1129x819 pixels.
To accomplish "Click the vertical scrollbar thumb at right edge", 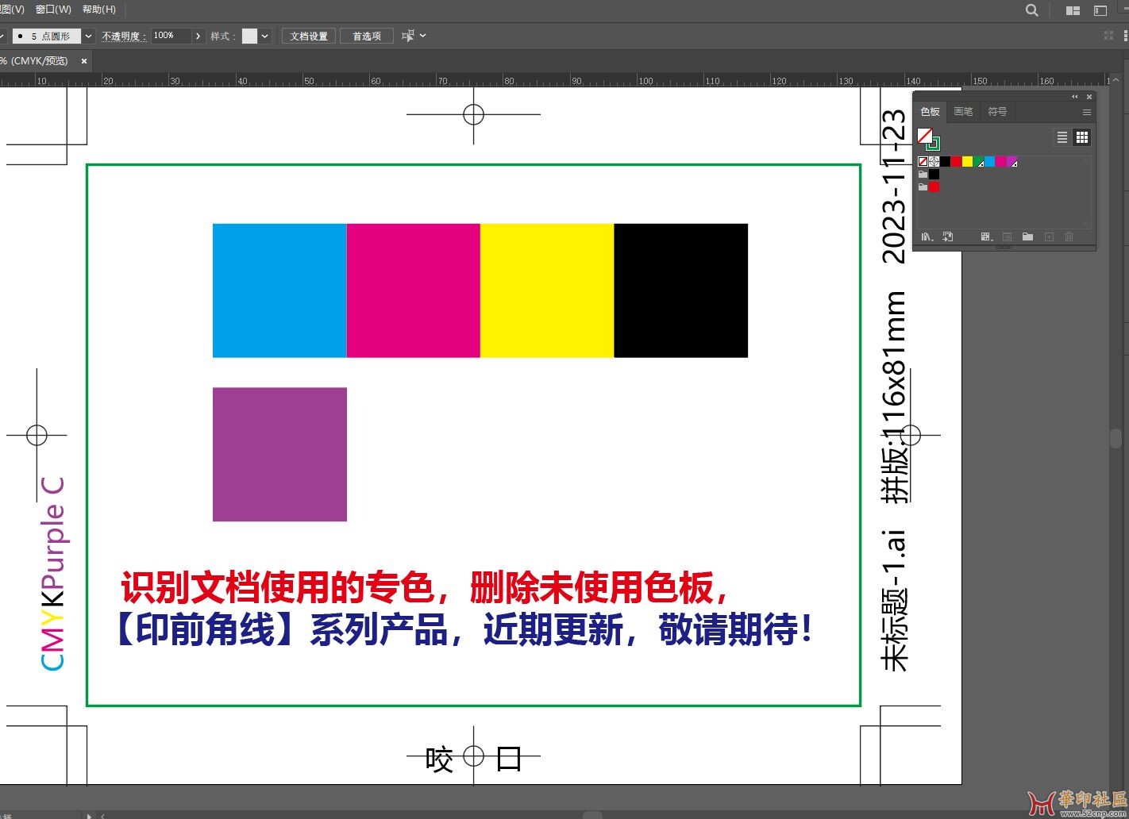I will (x=1116, y=438).
